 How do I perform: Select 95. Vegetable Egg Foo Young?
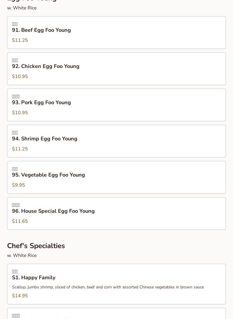49,175
